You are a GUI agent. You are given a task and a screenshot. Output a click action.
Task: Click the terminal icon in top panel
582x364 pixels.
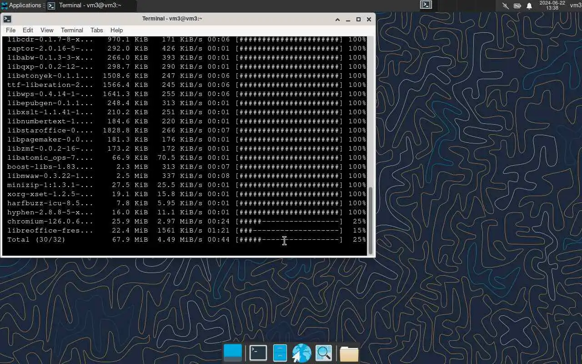click(x=426, y=5)
